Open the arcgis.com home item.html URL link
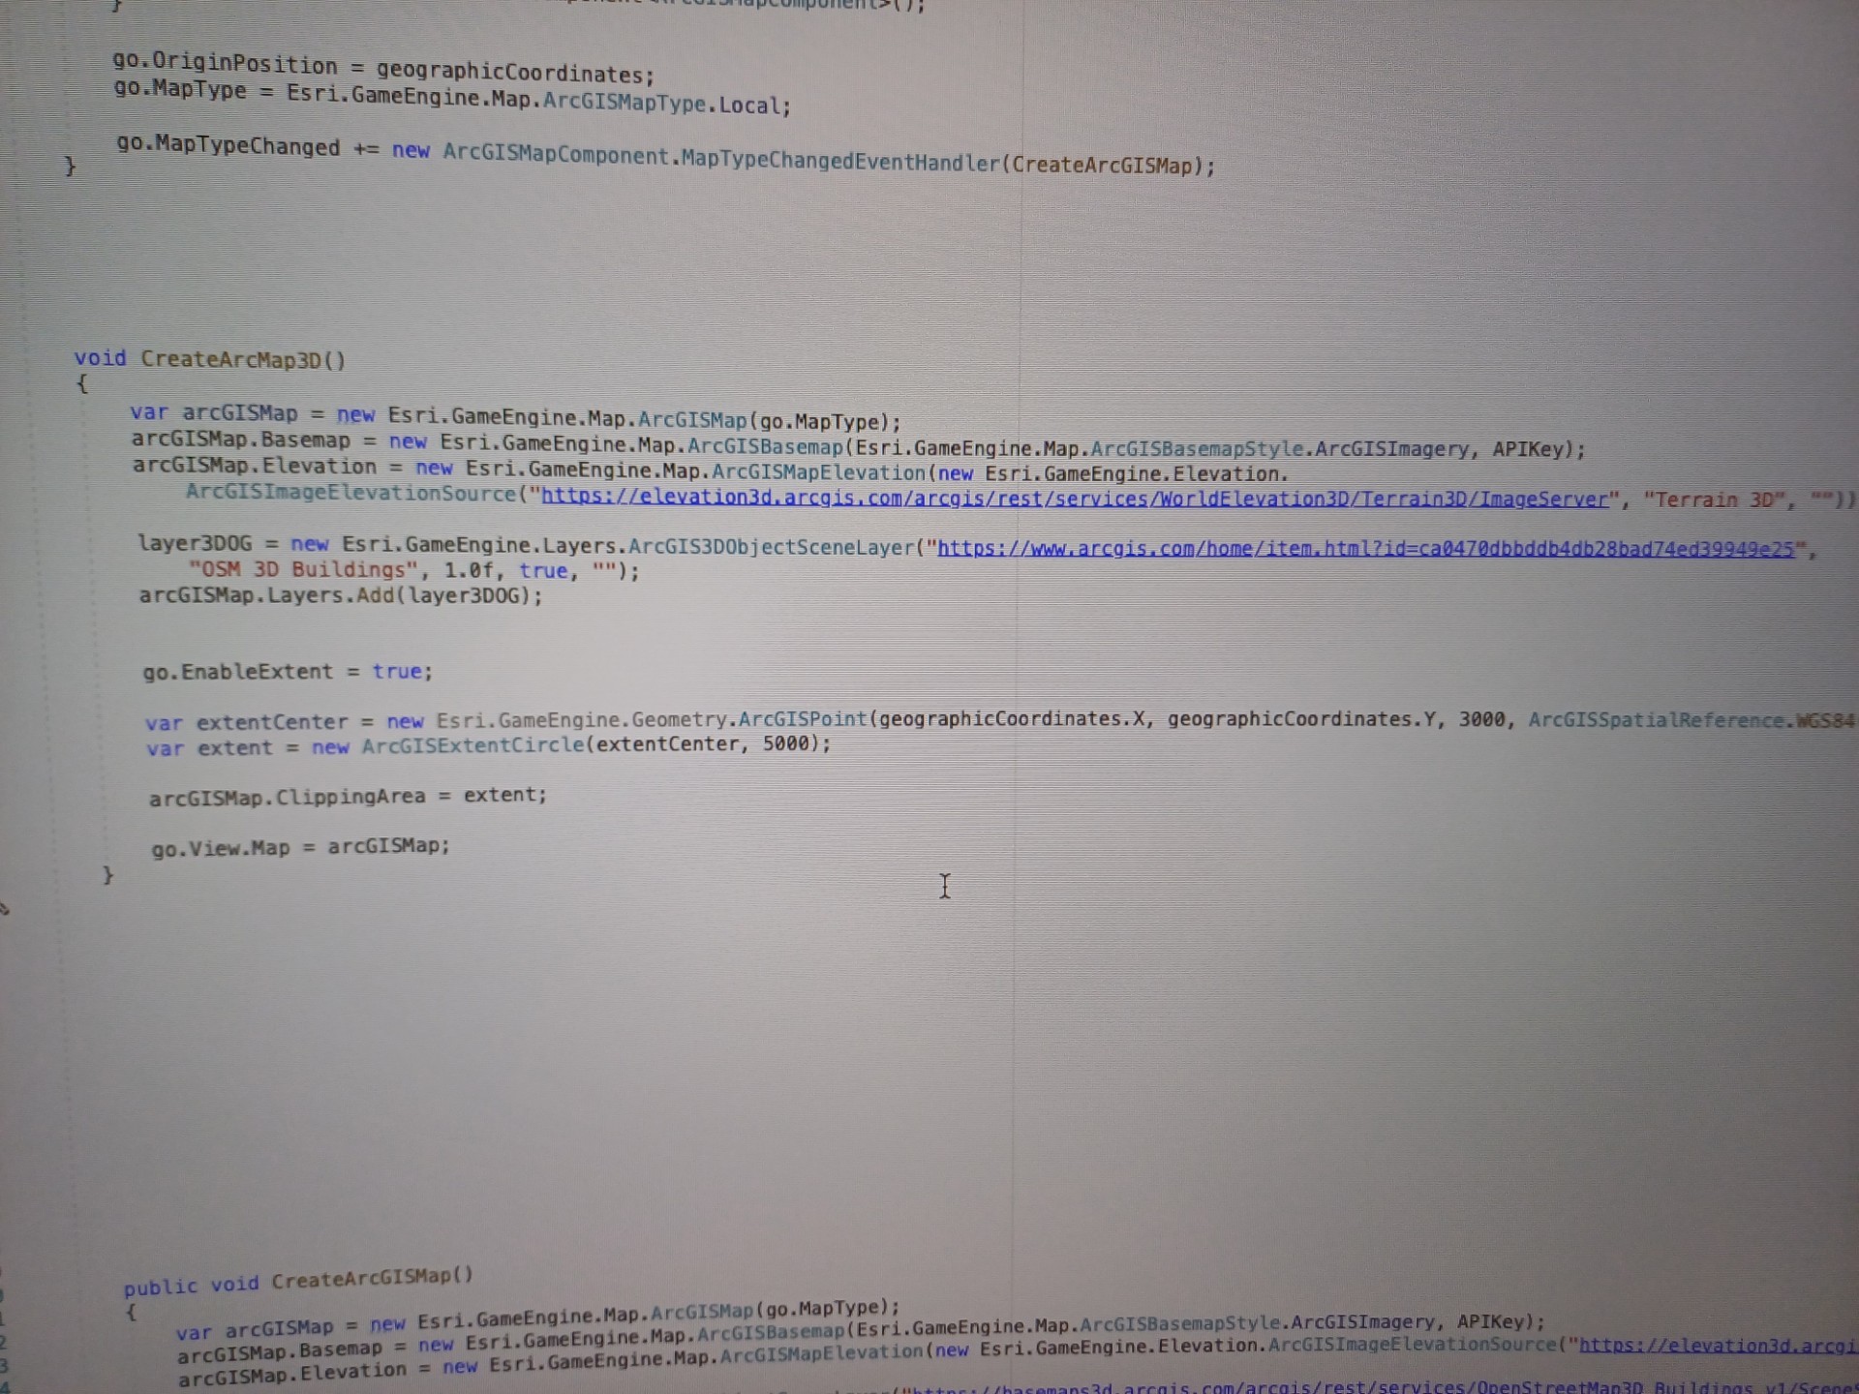The width and height of the screenshot is (1859, 1394). click(x=1365, y=549)
